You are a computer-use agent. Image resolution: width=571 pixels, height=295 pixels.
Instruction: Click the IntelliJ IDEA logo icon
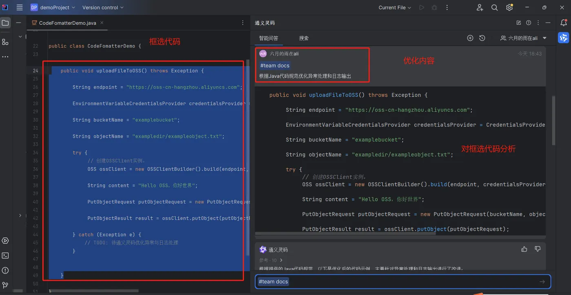pyautogui.click(x=5, y=7)
